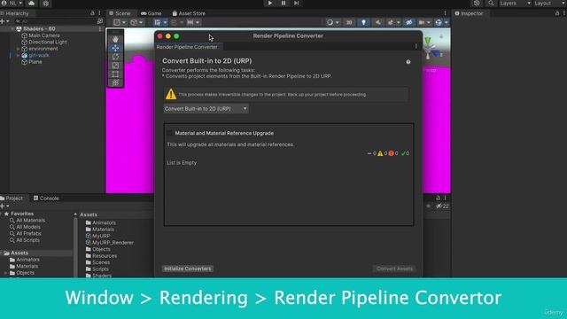Select the Scale tool in Scene
This screenshot has width=567, height=319.
tap(115, 65)
